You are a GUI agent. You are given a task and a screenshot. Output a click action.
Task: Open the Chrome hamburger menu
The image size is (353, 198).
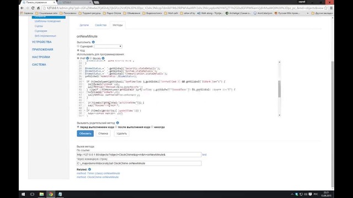331,8
